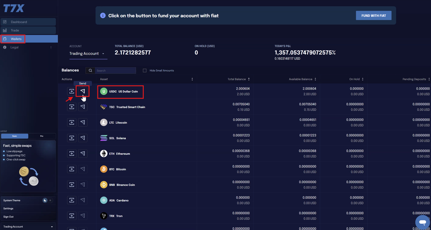
Task: Click the deposit icon for Bitcoin row
Action: (x=72, y=169)
